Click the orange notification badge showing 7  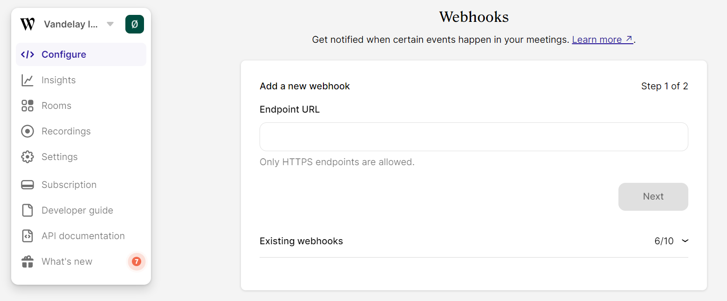(x=136, y=261)
